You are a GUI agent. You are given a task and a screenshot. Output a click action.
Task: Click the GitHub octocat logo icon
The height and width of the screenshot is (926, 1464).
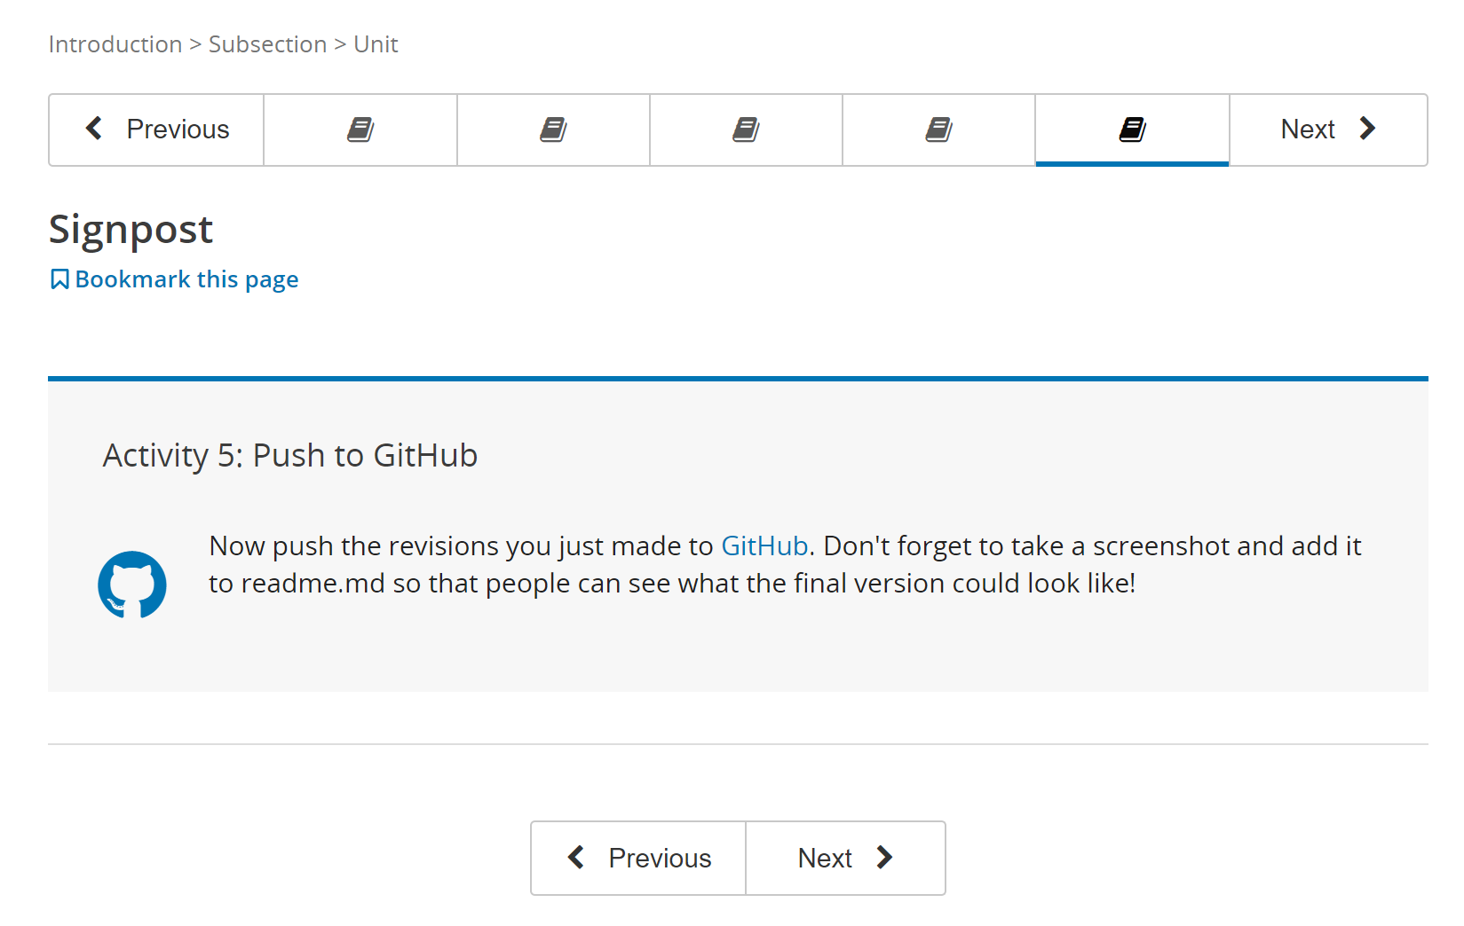(132, 585)
